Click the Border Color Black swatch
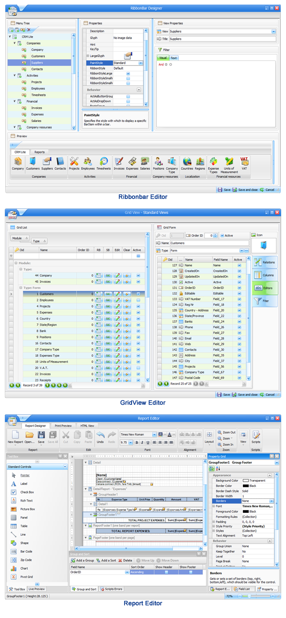Image resolution: width=286 pixels, height=618 pixels. click(246, 486)
